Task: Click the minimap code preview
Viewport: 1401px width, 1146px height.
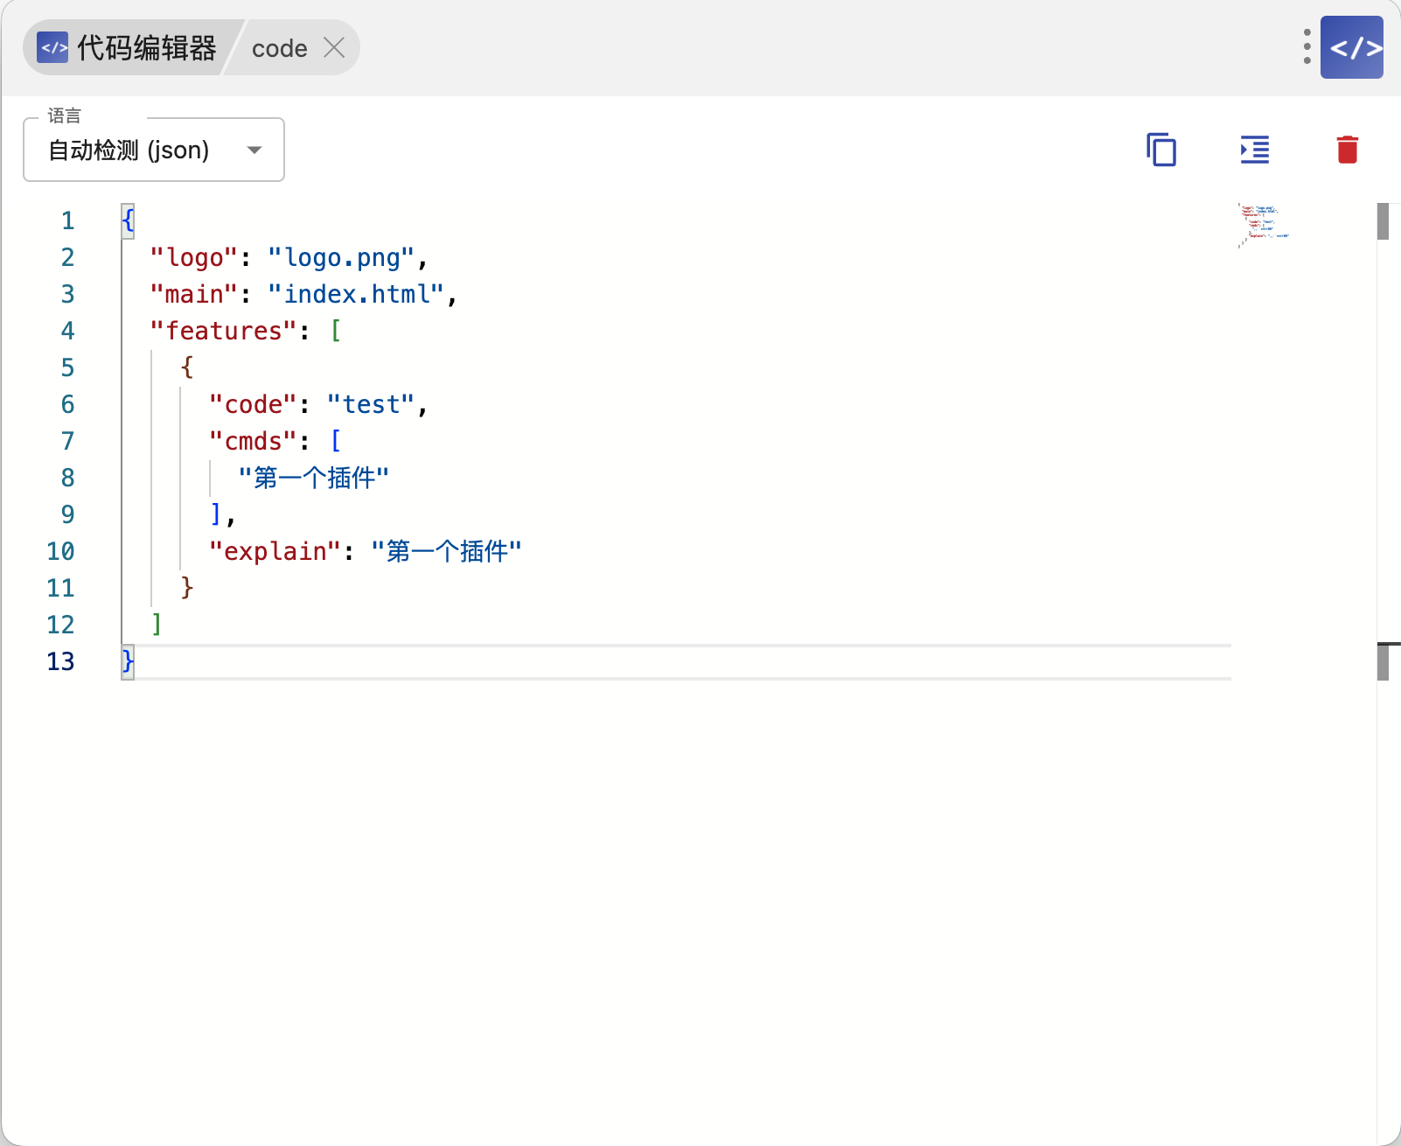Action: click(x=1262, y=225)
